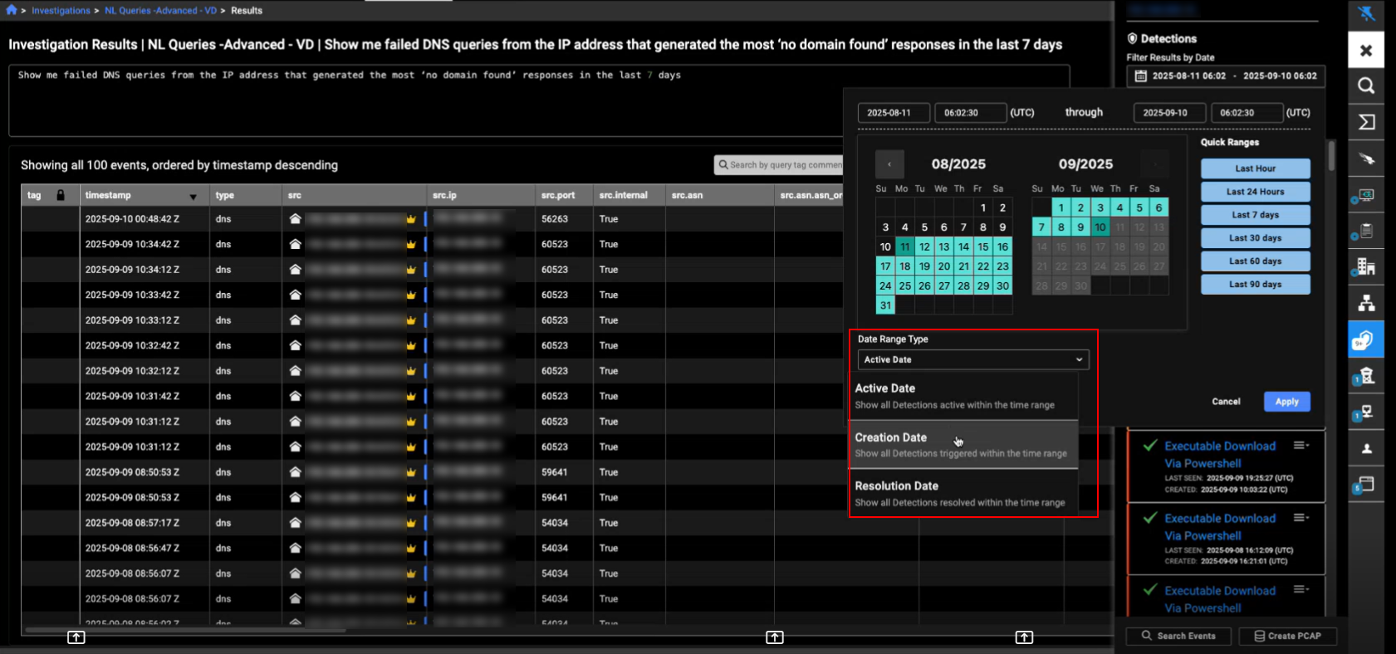
Task: Click the home icon in the breadcrumb
Action: [x=12, y=10]
